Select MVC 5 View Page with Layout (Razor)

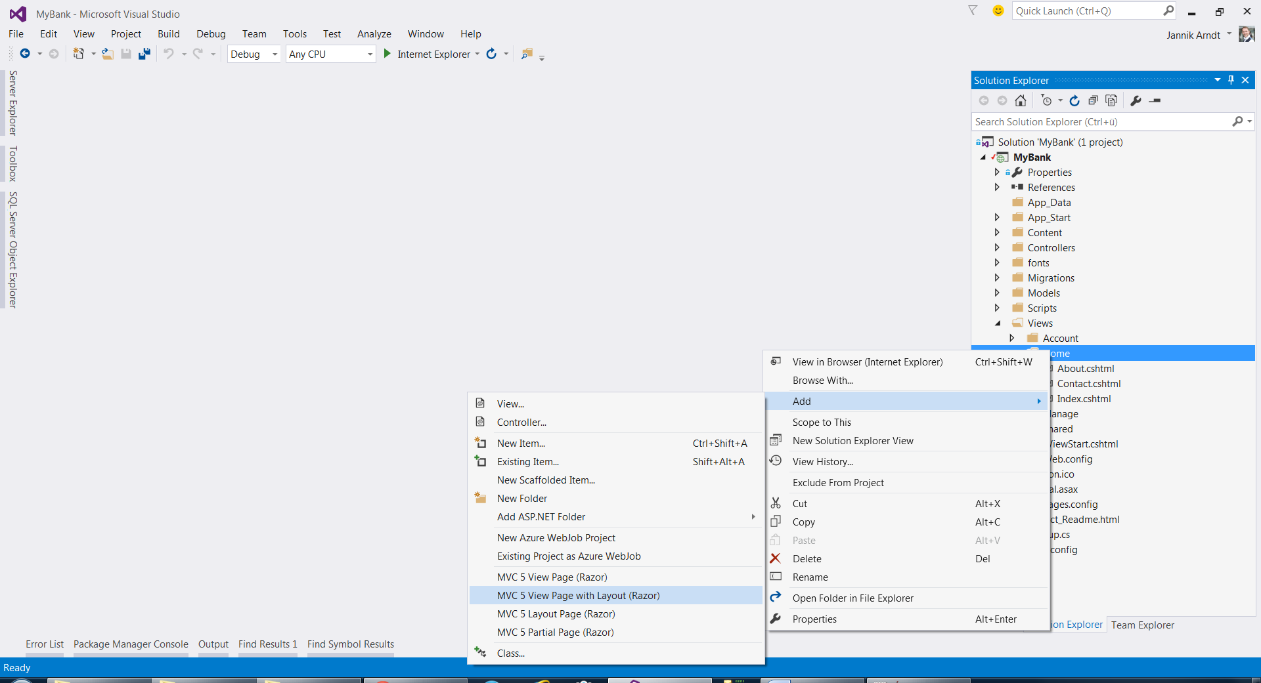(616, 595)
